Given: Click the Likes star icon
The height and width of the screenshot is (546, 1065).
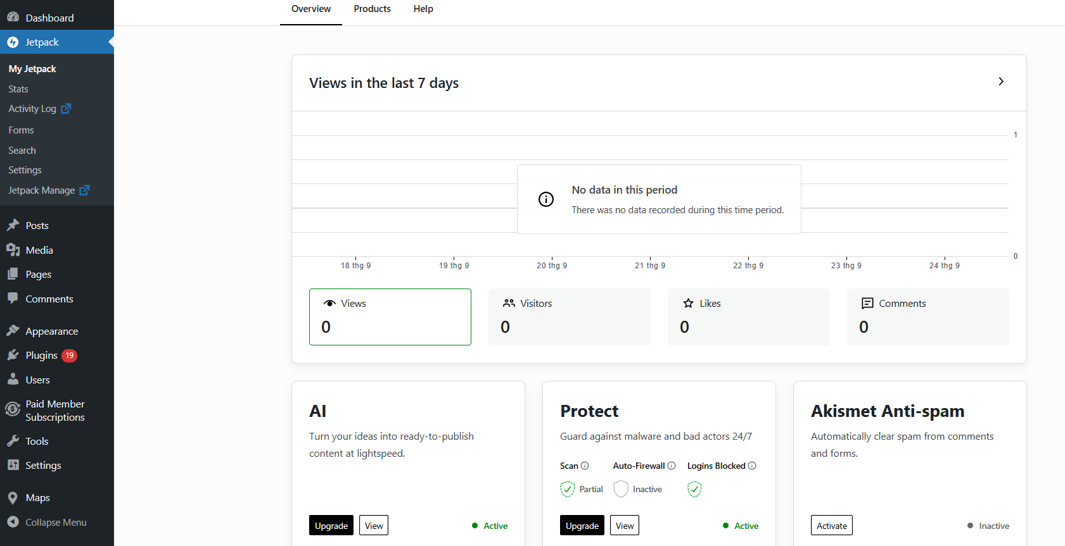Looking at the screenshot, I should click(688, 303).
